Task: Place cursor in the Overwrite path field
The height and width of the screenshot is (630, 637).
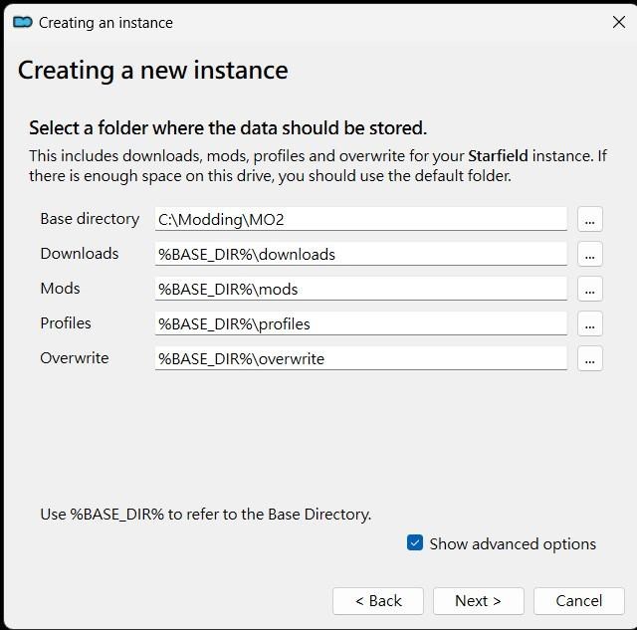Action: pyautogui.click(x=360, y=358)
